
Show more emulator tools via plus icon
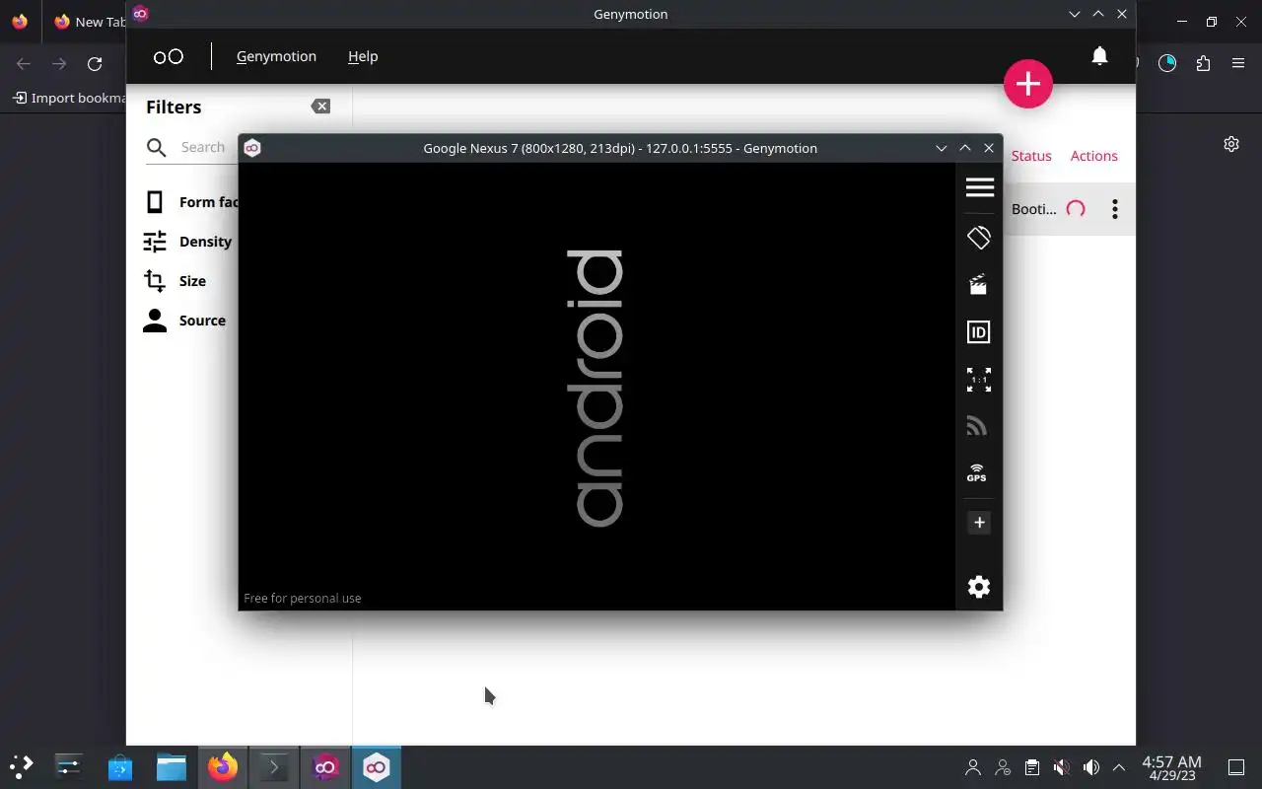coord(979,523)
